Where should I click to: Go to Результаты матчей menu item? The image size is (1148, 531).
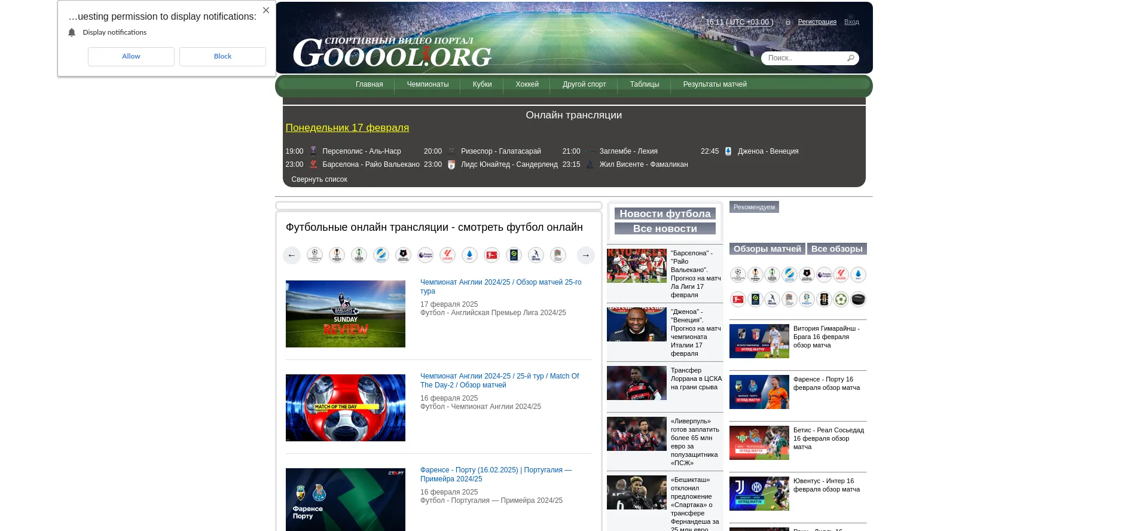point(715,84)
